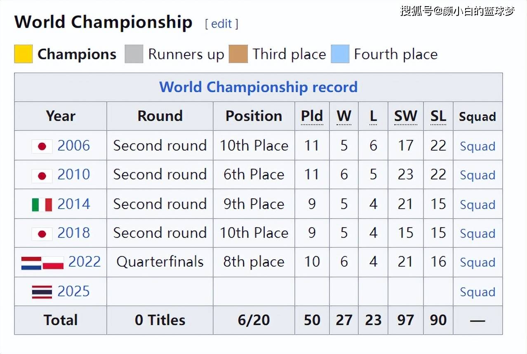Click the gray Runners up swatch
The height and width of the screenshot is (354, 527).
pyautogui.click(x=134, y=54)
